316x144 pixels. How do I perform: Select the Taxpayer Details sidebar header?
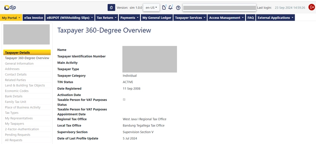pyautogui.click(x=27, y=53)
